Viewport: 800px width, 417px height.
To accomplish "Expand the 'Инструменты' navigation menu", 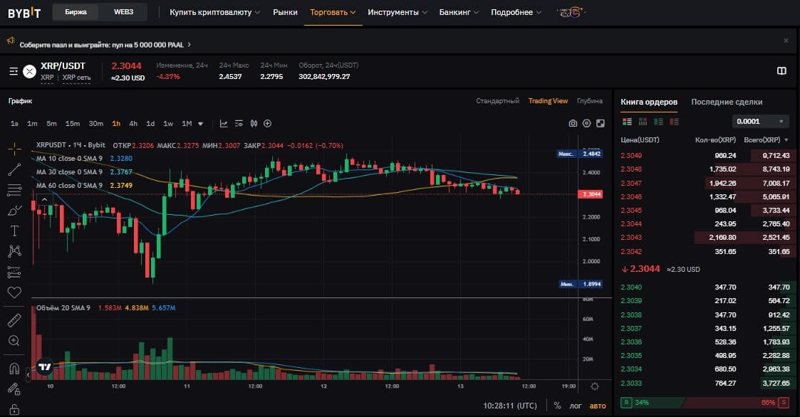I will (398, 12).
